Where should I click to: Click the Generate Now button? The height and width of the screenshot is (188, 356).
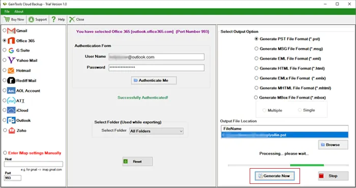(275, 176)
